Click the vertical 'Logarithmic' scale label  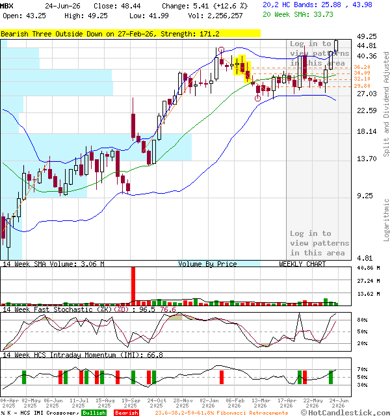(x=386, y=220)
